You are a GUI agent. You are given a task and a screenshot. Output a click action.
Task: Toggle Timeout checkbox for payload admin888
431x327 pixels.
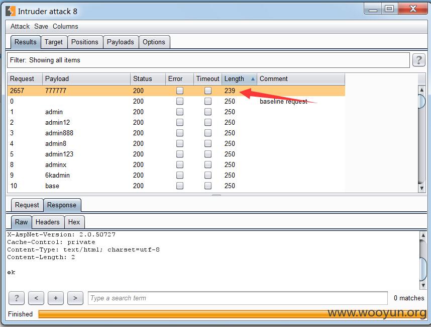[208, 133]
